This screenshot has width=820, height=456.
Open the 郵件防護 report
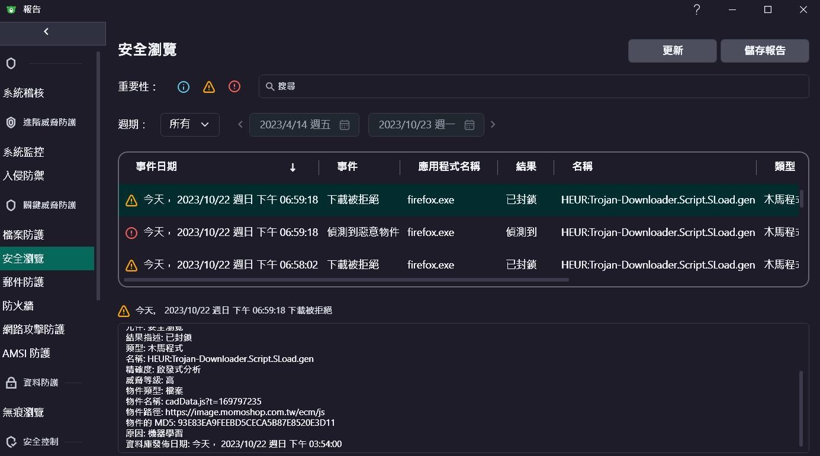(x=47, y=282)
